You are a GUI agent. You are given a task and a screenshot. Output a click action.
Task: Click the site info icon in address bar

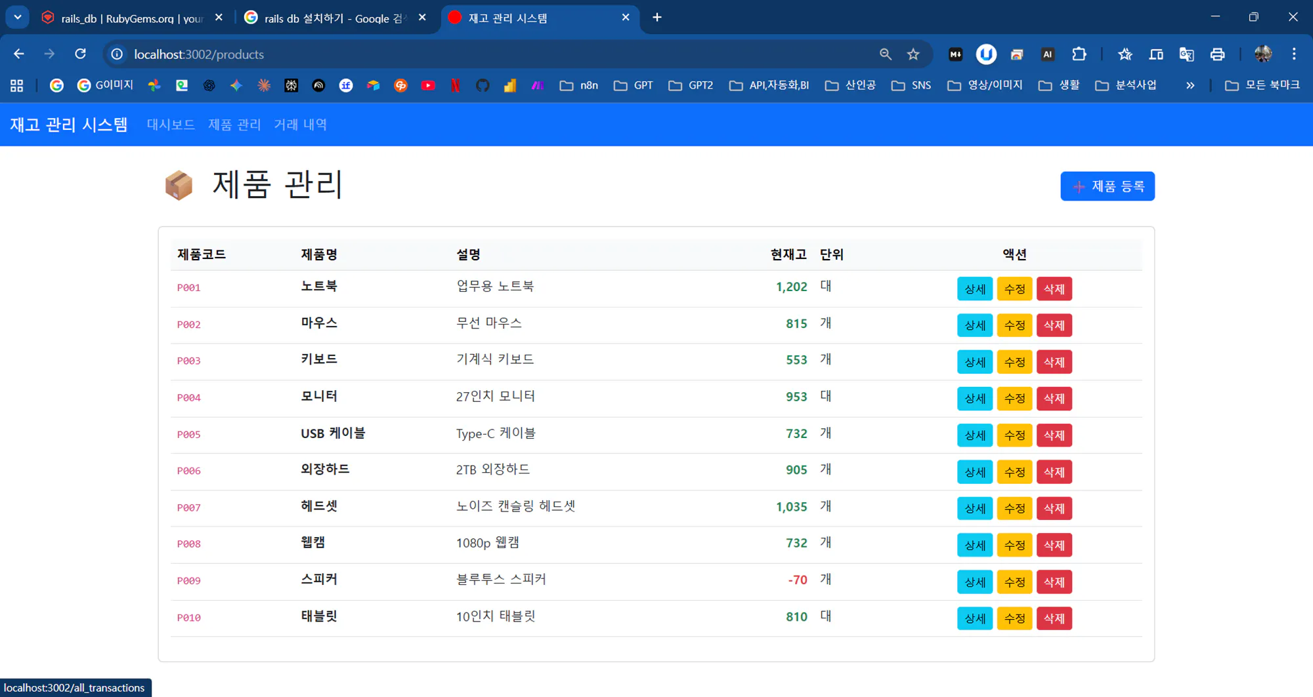click(116, 54)
